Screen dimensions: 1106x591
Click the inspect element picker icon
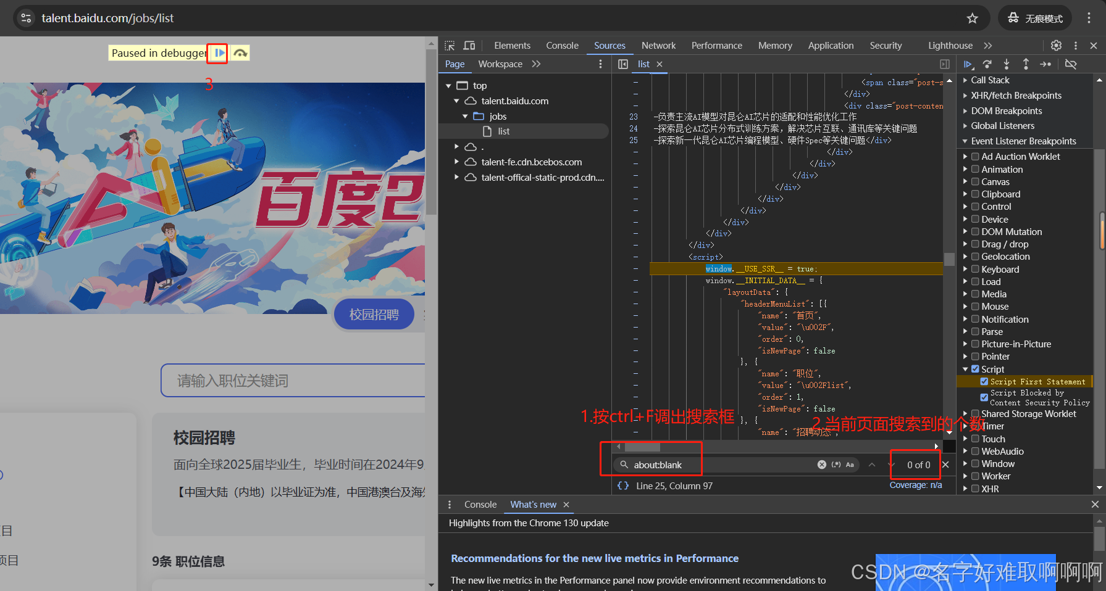pyautogui.click(x=450, y=46)
